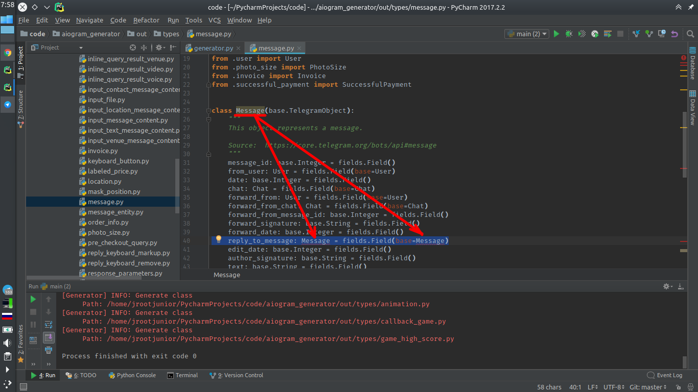Show more Run panel actions on left column

tap(33, 364)
